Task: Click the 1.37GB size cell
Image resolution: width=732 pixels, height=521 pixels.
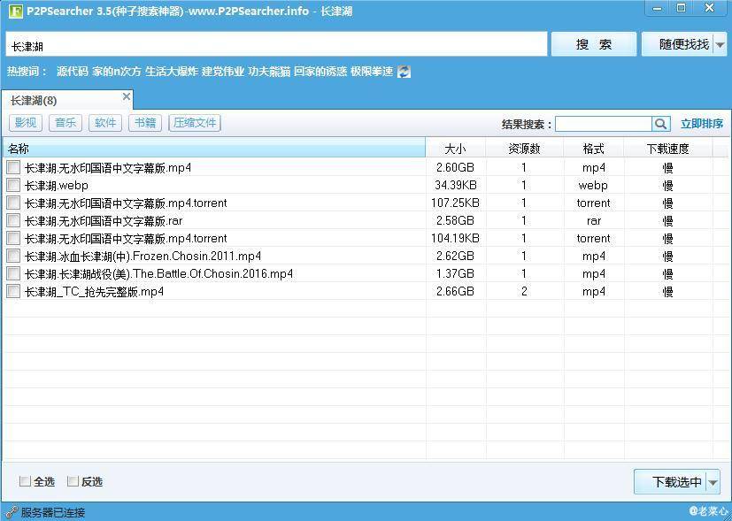Action: [x=455, y=274]
